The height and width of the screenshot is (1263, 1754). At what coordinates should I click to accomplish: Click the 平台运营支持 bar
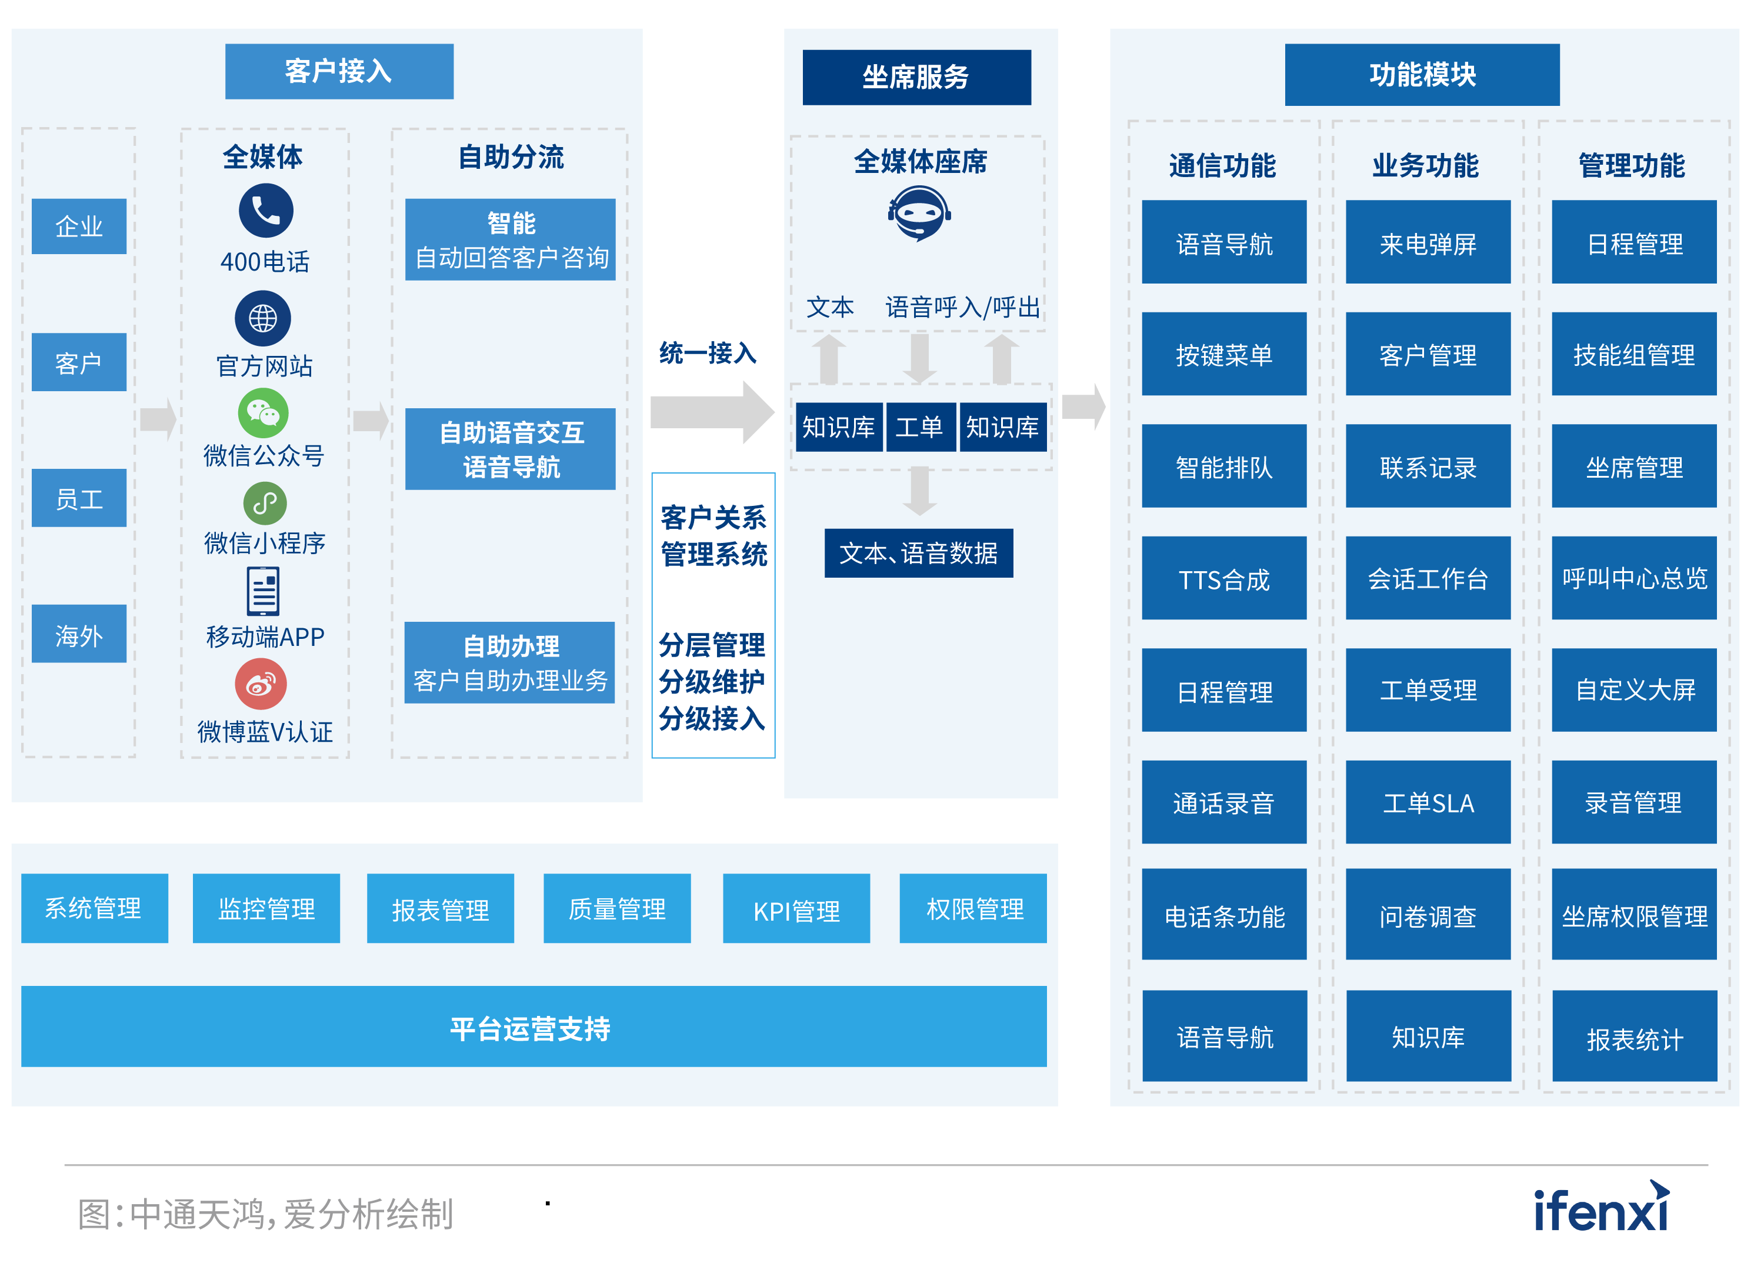tap(533, 1029)
